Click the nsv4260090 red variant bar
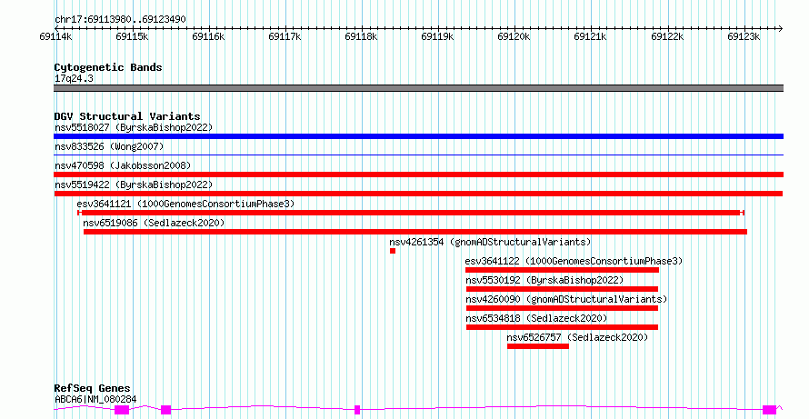This screenshot has width=809, height=419. click(563, 308)
